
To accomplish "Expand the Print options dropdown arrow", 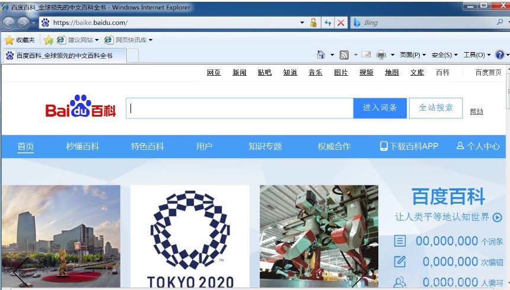I will click(x=392, y=55).
